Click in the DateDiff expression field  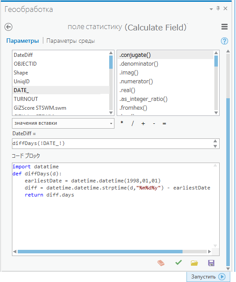tap(113, 144)
